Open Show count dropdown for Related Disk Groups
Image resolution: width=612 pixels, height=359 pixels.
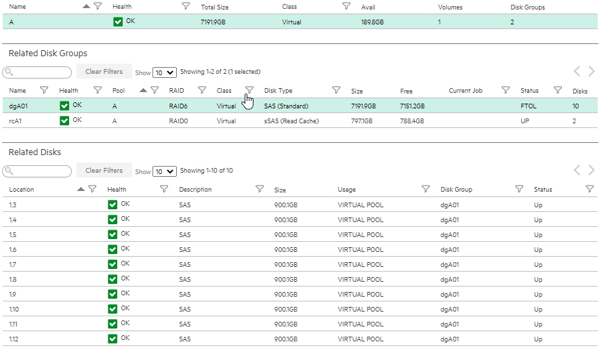[164, 72]
